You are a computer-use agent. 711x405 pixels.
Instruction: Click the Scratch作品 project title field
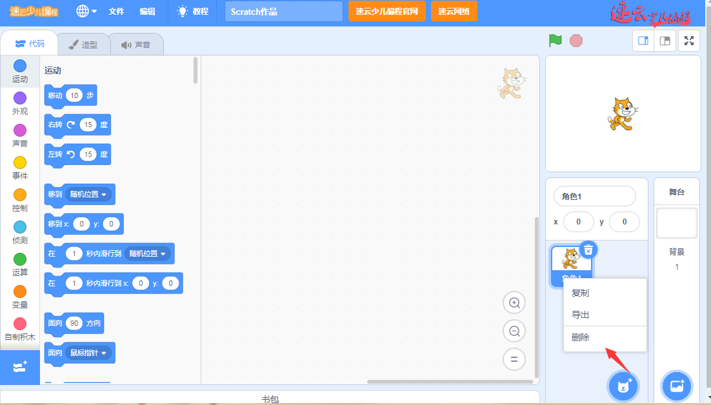pos(283,11)
